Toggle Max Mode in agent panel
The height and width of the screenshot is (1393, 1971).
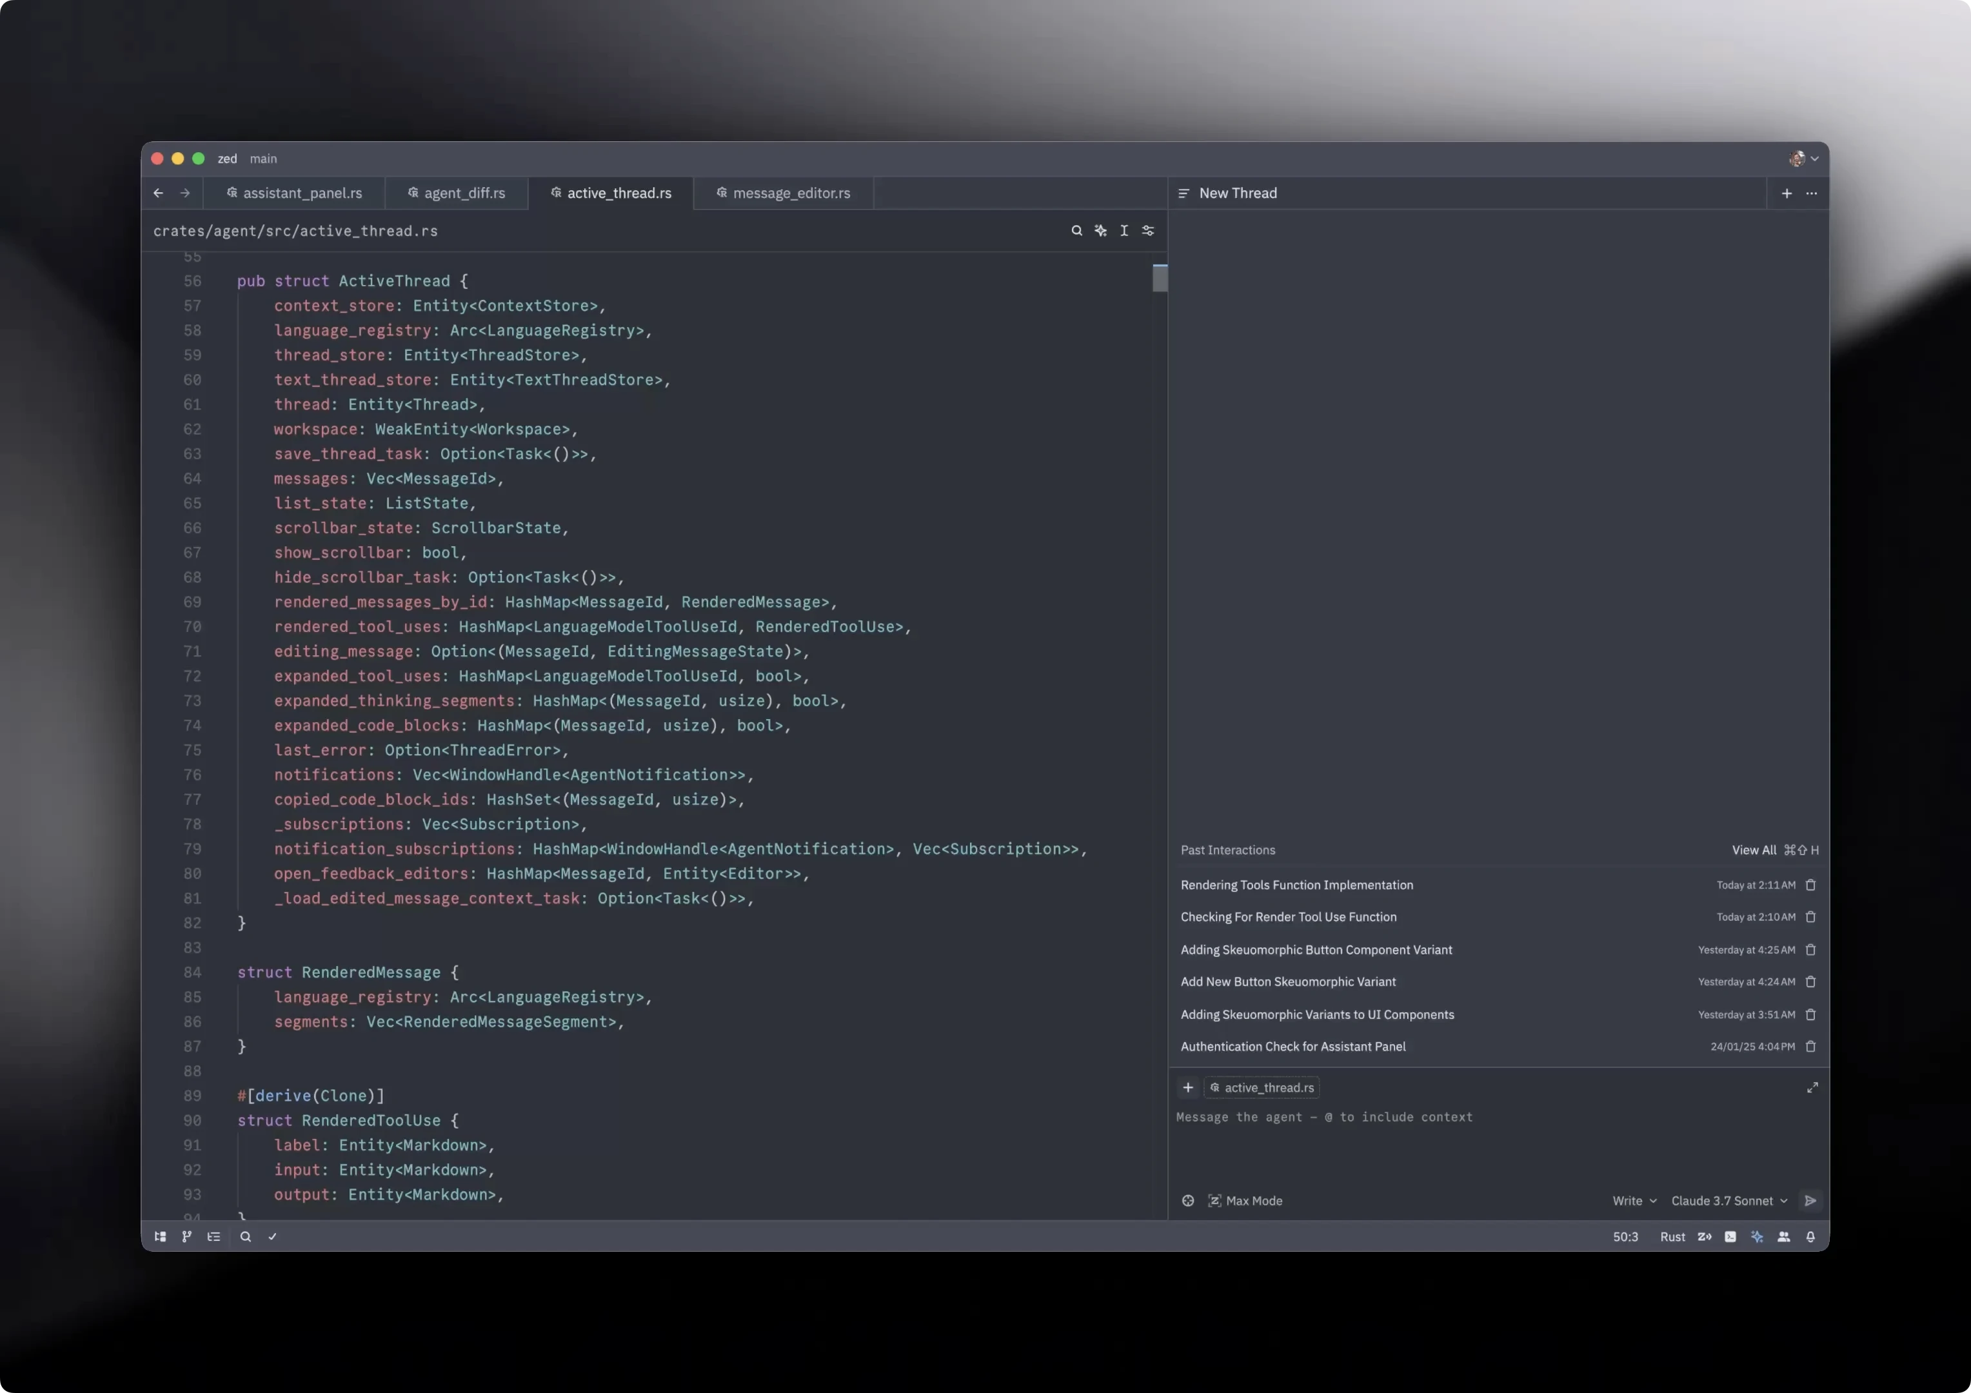pyautogui.click(x=1245, y=1201)
